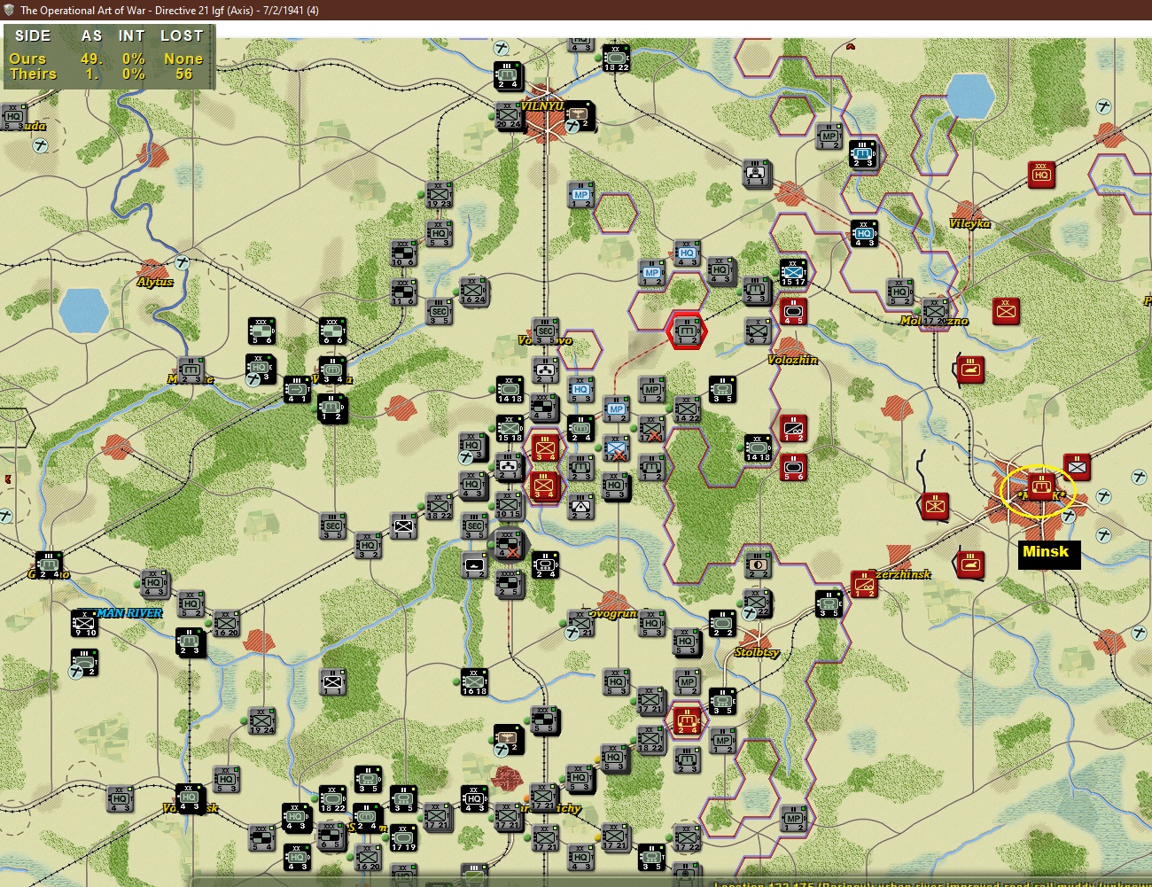Click the blue lake west of Alytus
Viewport: 1152px width, 887px height.
pyautogui.click(x=83, y=311)
